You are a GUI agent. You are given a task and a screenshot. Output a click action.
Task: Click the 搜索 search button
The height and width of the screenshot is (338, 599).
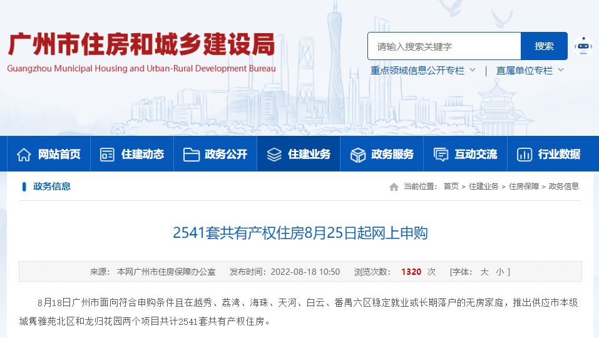pyautogui.click(x=544, y=46)
